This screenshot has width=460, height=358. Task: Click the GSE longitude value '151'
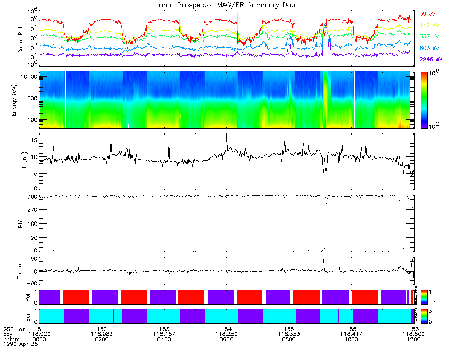click(x=39, y=329)
